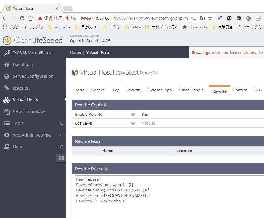Click the green sheet extension icon
The width and height of the screenshot is (264, 218).
[x=258, y=18]
